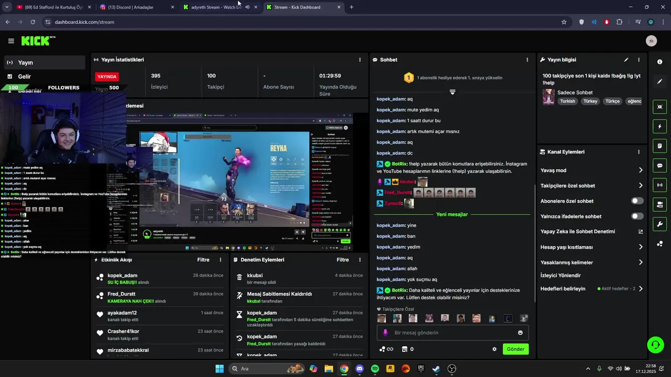Expand Hedefleri belirleyin active goals
Screen dimensions: 671x377
click(x=641, y=289)
